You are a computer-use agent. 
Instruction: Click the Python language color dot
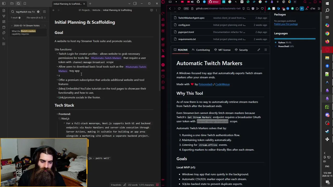click(276, 43)
